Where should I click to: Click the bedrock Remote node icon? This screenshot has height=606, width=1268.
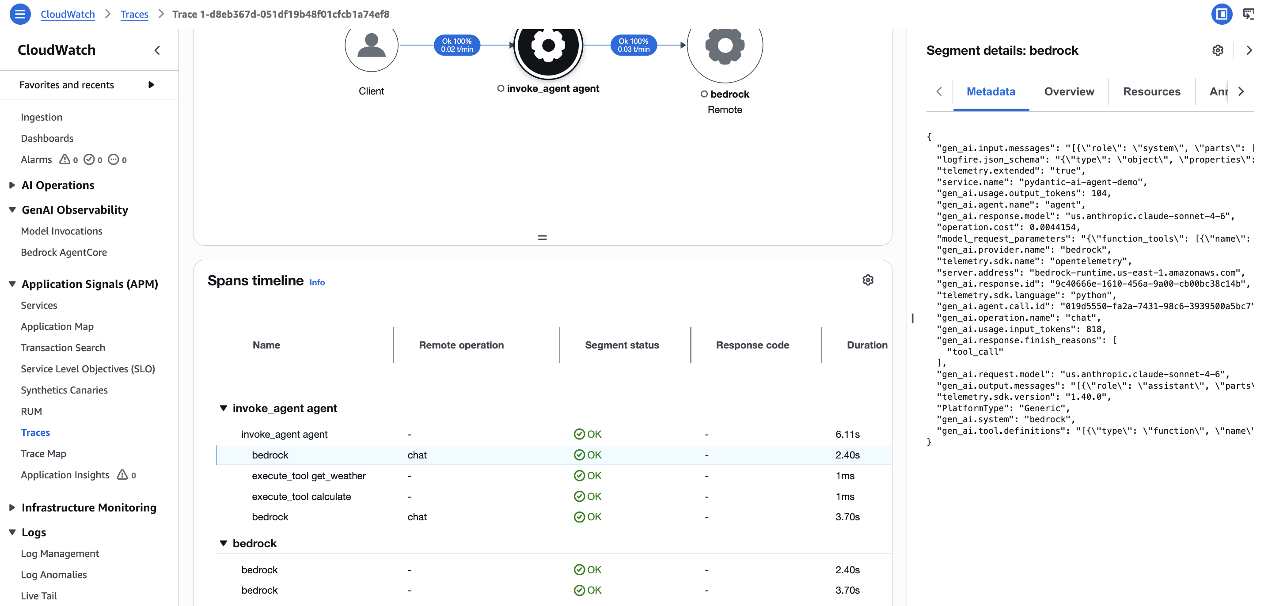(725, 46)
